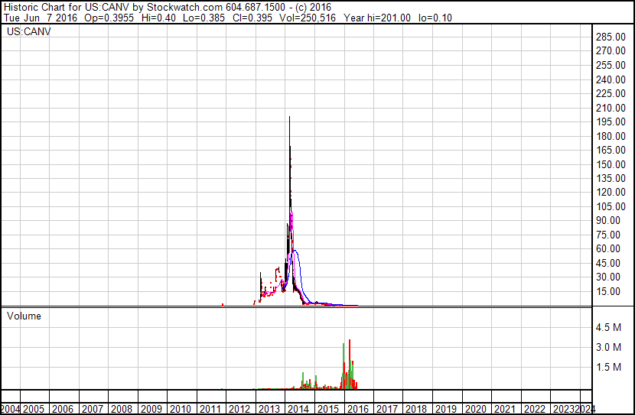This screenshot has width=635, height=415.
Task: Click the 2014 year label on the time axis
Action: pyautogui.click(x=298, y=410)
